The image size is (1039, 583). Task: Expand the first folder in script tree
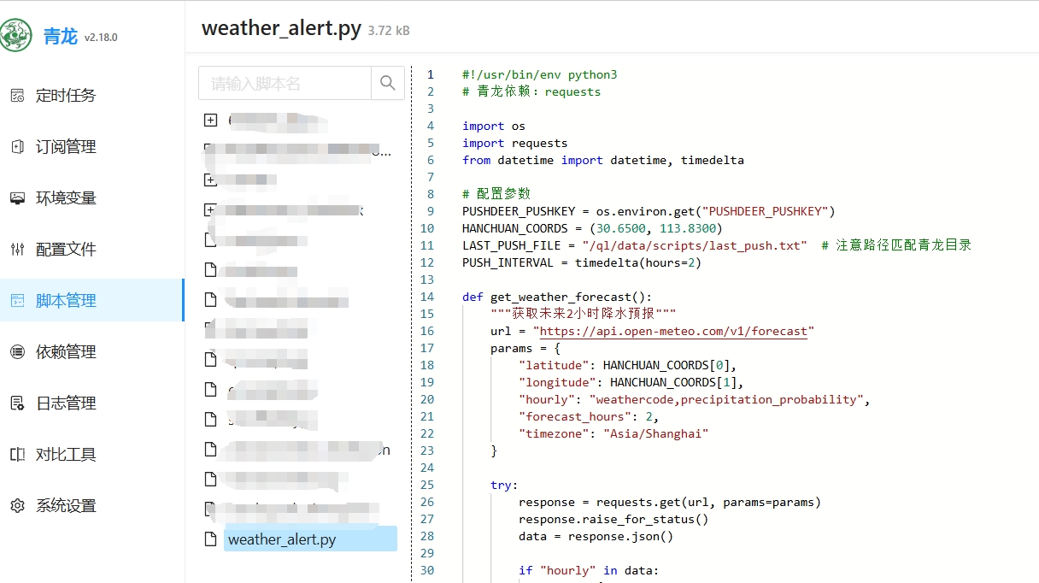pos(210,121)
